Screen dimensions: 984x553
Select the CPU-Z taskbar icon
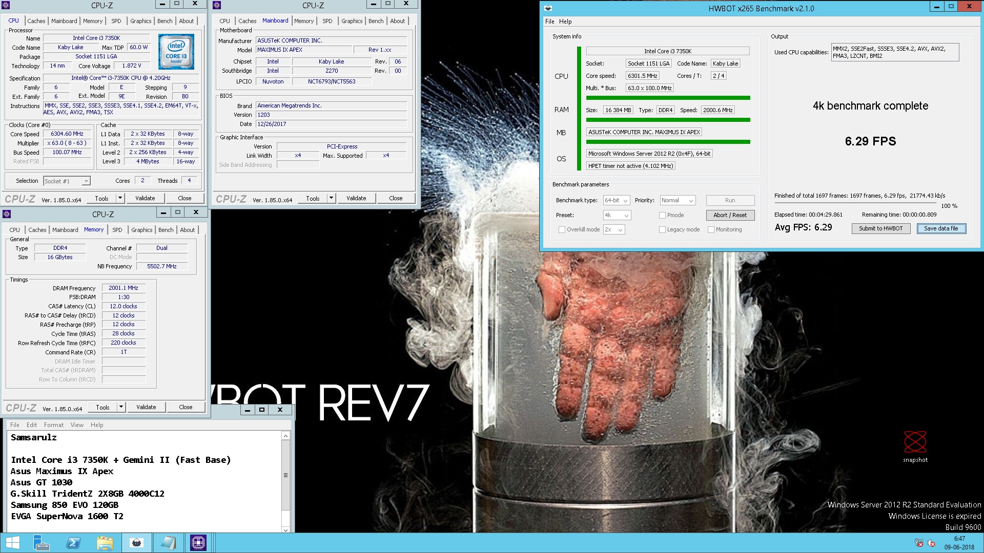click(198, 543)
